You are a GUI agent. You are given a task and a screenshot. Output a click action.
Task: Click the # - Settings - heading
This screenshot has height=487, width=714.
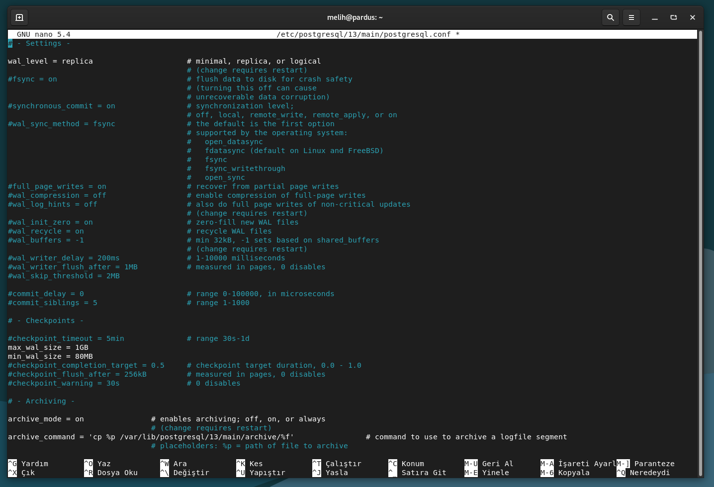(39, 43)
